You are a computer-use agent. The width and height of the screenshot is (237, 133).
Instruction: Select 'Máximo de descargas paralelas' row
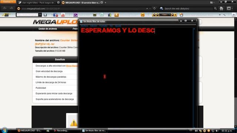pyautogui.click(x=55, y=77)
